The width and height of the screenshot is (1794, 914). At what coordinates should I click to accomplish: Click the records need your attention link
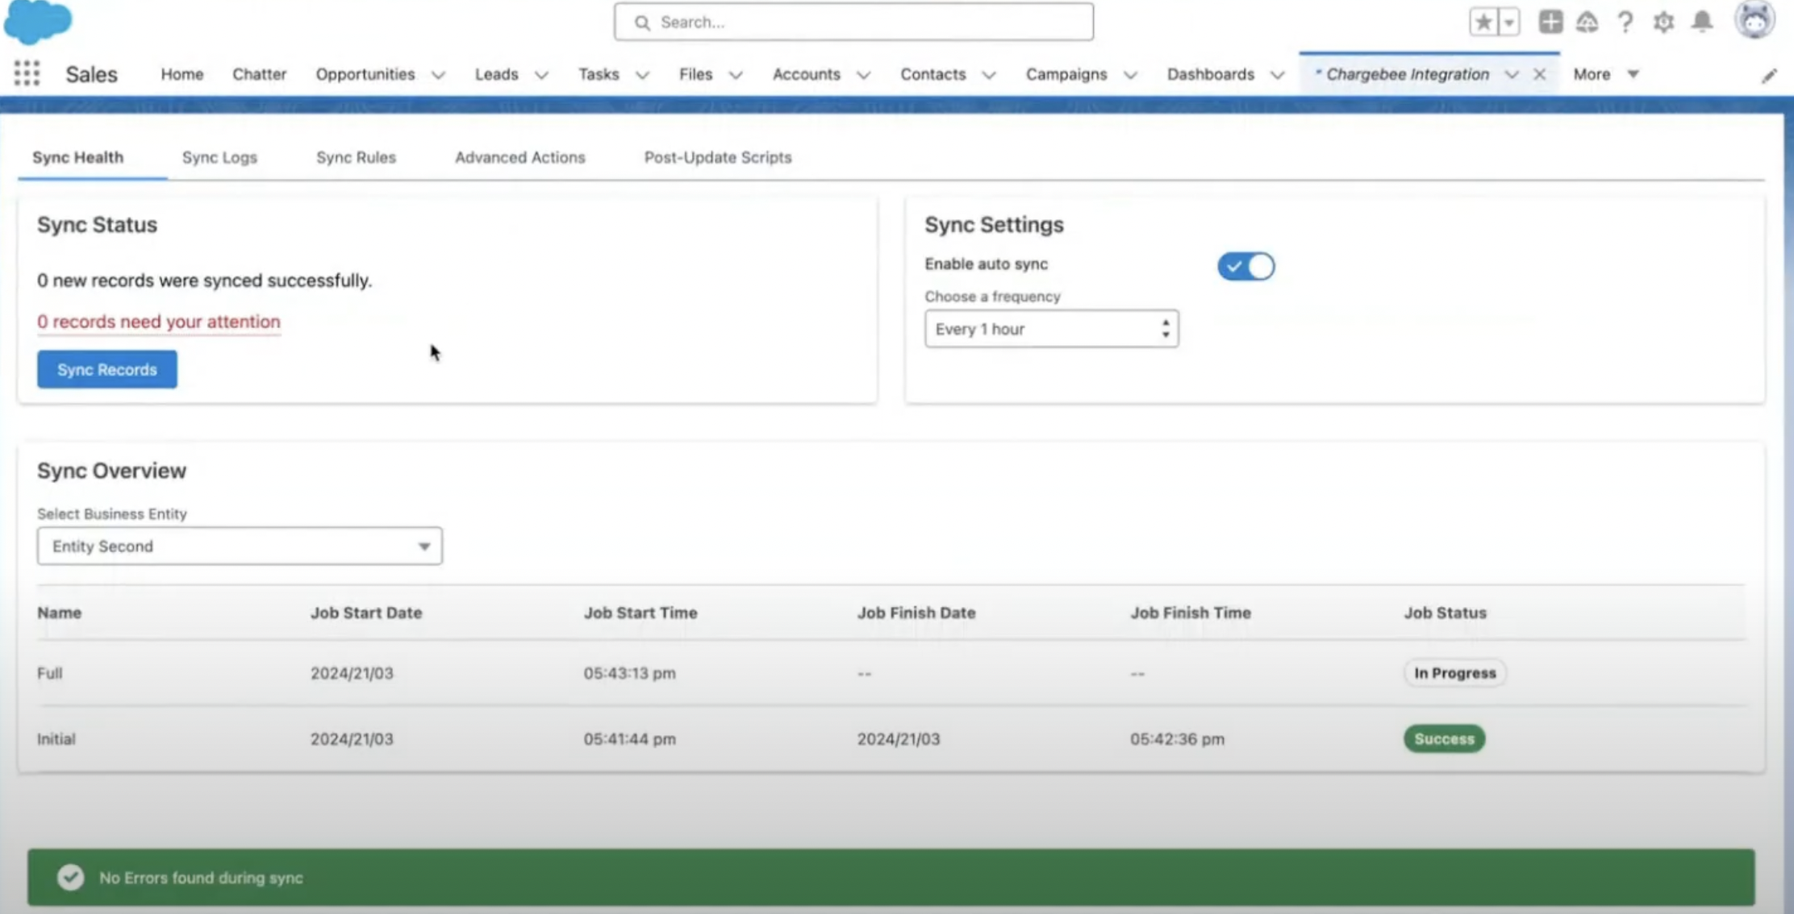point(158,322)
